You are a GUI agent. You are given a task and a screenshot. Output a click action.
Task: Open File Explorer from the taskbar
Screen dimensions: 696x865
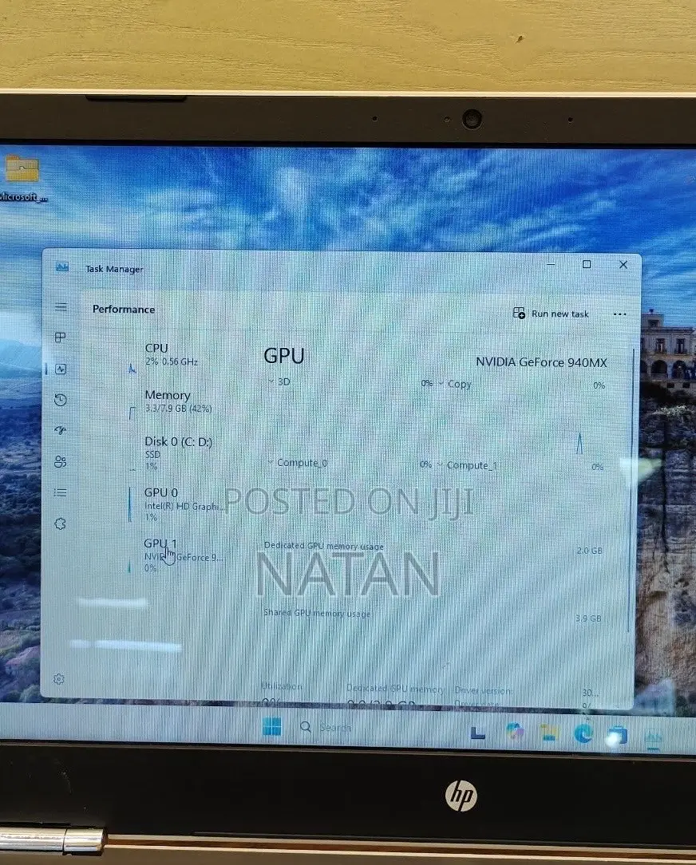pyautogui.click(x=548, y=733)
